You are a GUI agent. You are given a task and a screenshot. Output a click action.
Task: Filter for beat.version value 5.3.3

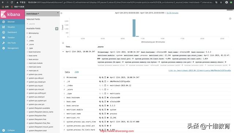click(100, 106)
